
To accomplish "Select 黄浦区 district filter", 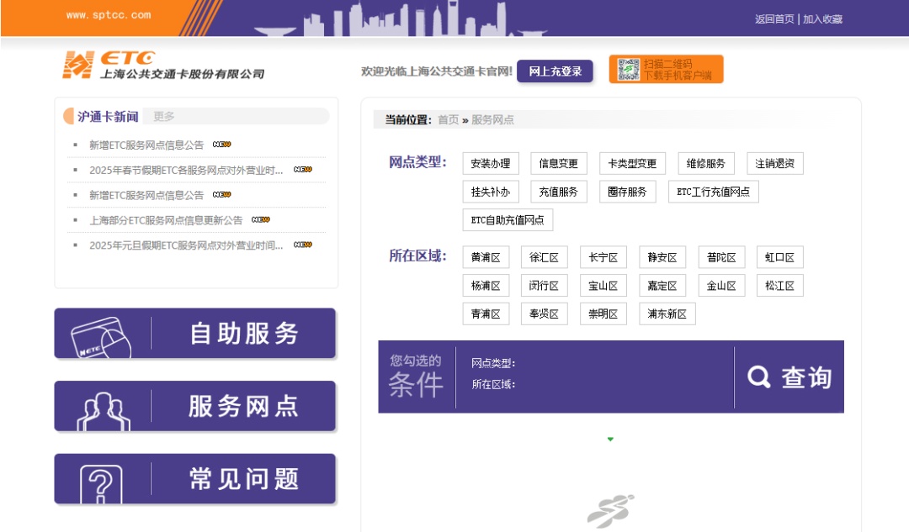I will (x=486, y=258).
